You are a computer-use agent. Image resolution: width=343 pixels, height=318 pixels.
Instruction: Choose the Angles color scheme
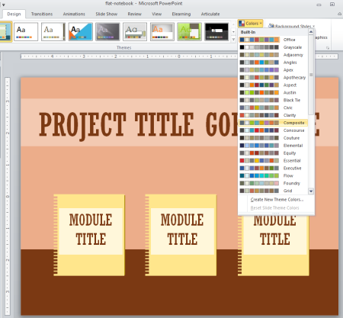(x=274, y=63)
